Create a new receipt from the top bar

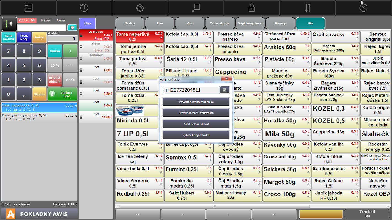tap(28, 8)
